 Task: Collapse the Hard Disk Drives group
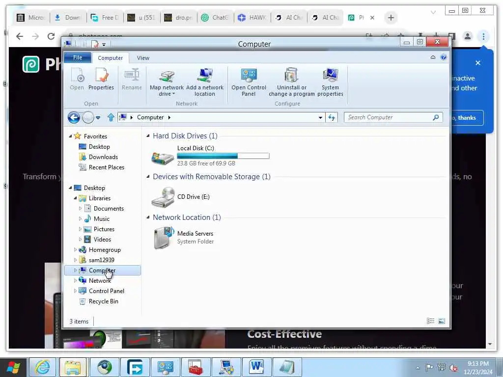click(x=148, y=136)
